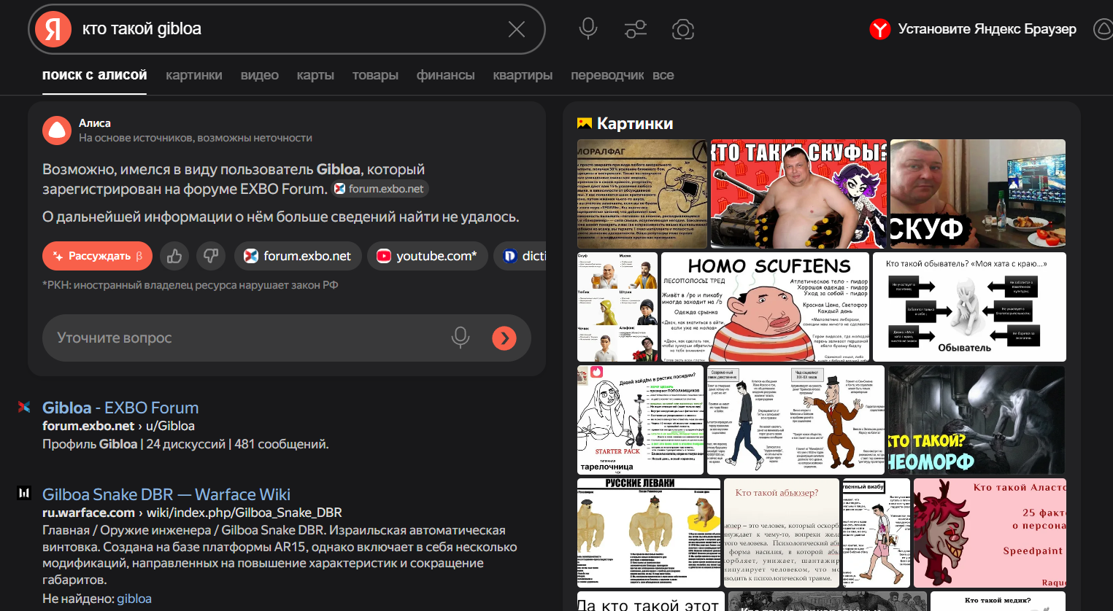The image size is (1113, 611).
Task: Open 'Starter pack тарелочница' thumbnail
Action: click(640, 420)
